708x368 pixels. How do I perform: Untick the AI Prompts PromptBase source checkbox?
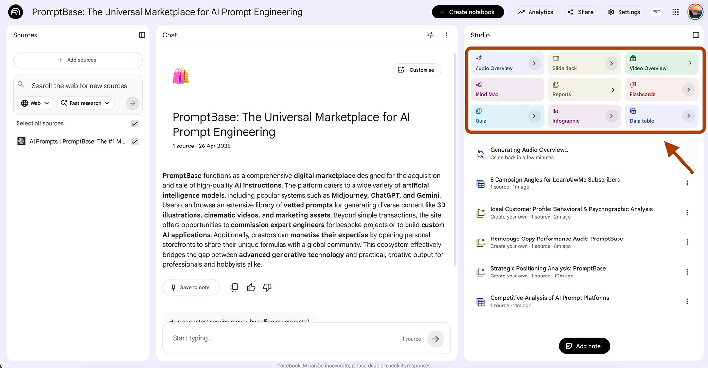pos(135,141)
